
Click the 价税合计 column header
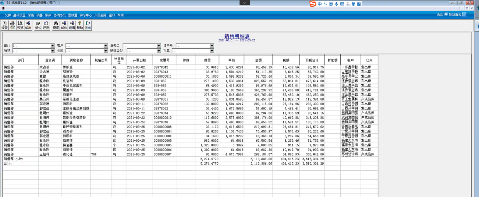312,60
